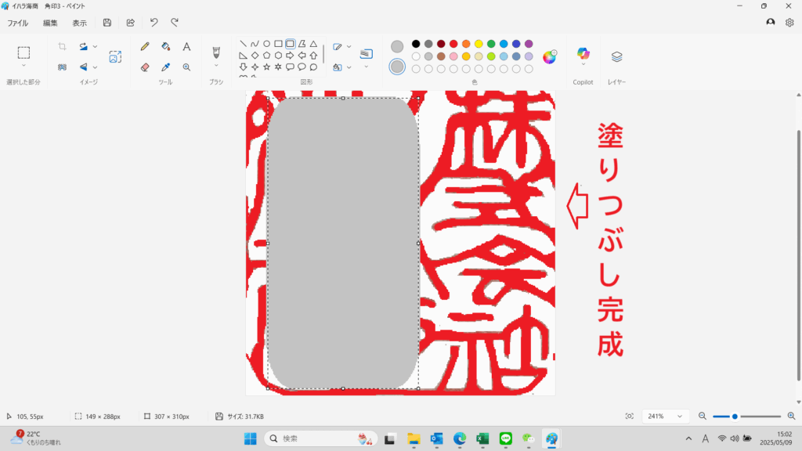Select Color 1 foreground swatch
This screenshot has width=802, height=451.
[397, 47]
